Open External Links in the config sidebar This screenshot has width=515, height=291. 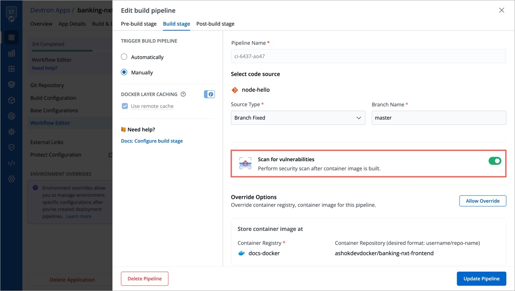click(47, 142)
